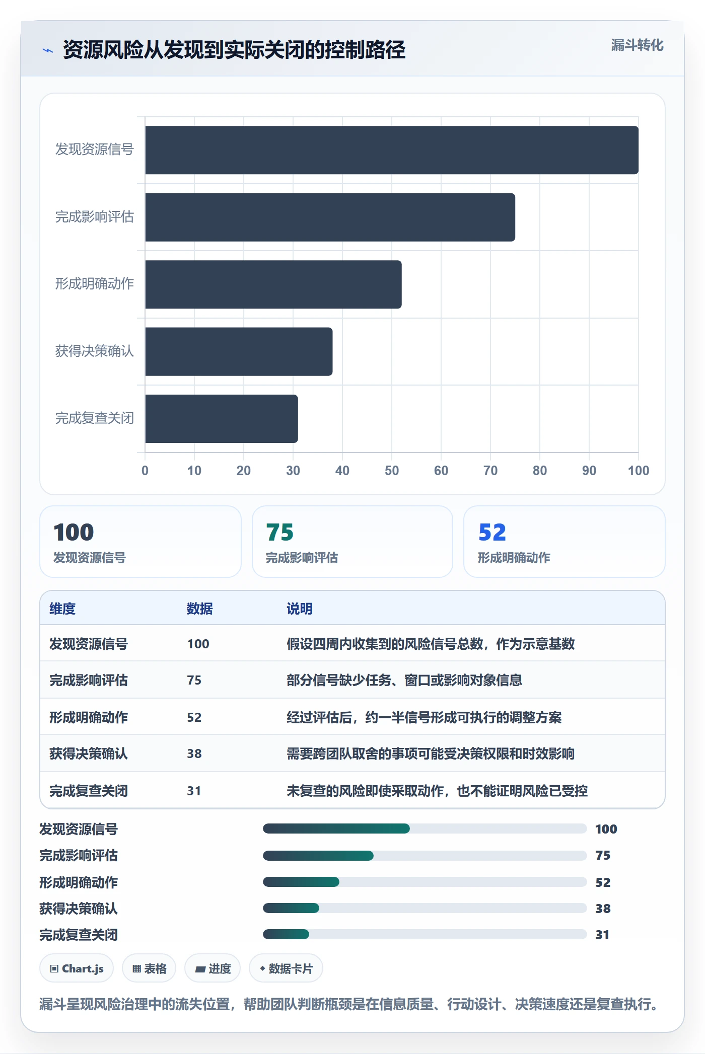Click the Chart.js chip
The image size is (705, 1054).
77,968
